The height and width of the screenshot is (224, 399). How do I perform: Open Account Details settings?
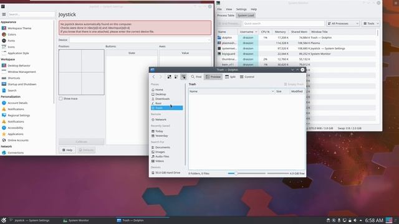tap(17, 103)
